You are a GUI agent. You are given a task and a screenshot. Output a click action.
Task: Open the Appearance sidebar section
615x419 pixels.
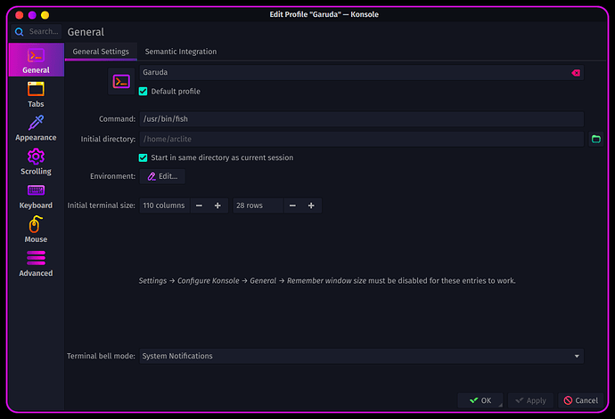36,128
